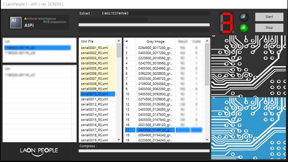Viewport: 288px width, 162px height.
Task: Select serial0001_RS.xml in the Xml File list
Action: click(98, 48)
